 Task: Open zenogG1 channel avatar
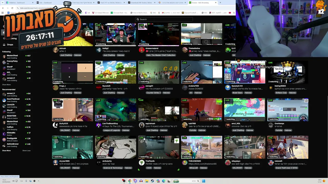(x=141, y=87)
